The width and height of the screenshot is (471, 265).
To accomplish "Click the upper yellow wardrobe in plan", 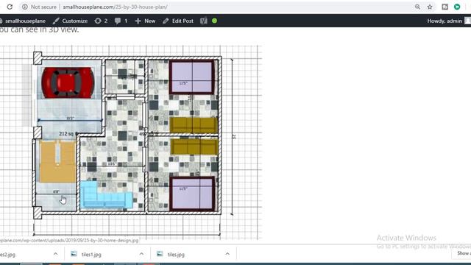I will [x=194, y=125].
